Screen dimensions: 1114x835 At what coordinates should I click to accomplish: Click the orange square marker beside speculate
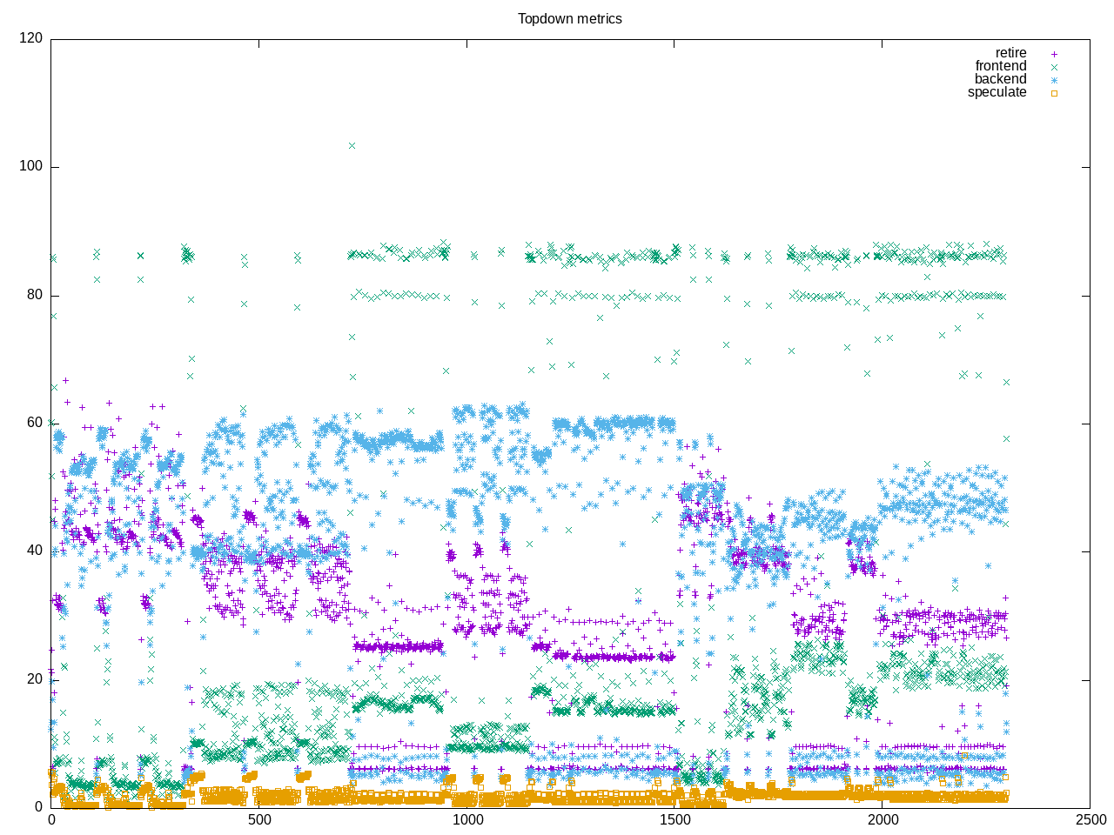pos(1053,93)
